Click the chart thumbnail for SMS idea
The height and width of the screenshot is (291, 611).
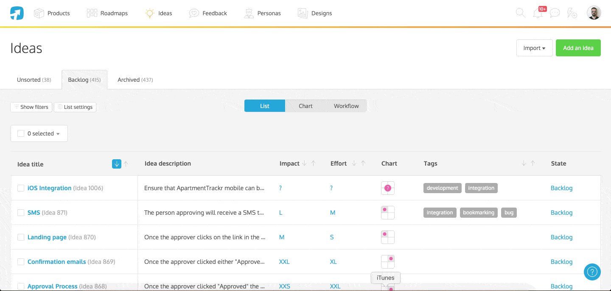[x=387, y=212]
